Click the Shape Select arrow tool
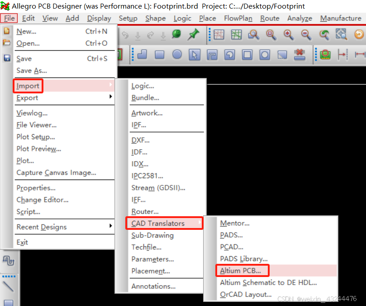Image resolution: width=366 pixels, height=306 pixels. (195, 55)
